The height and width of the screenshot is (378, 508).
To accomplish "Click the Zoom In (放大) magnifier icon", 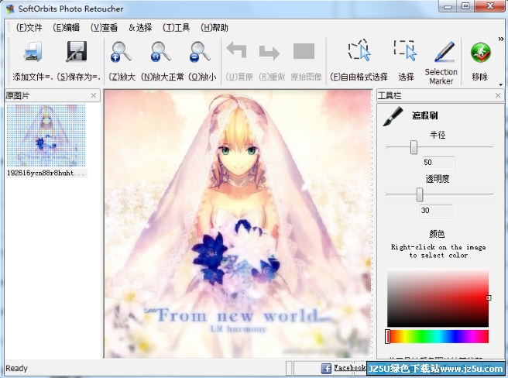I will (121, 52).
